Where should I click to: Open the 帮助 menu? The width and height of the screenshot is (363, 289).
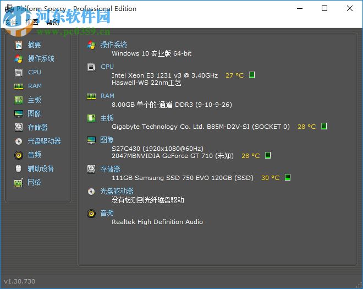[53, 23]
